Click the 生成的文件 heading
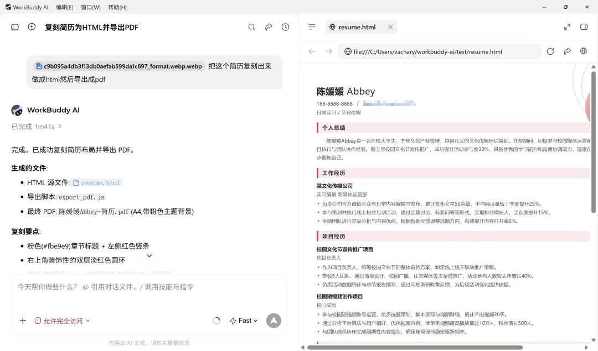 29,168
